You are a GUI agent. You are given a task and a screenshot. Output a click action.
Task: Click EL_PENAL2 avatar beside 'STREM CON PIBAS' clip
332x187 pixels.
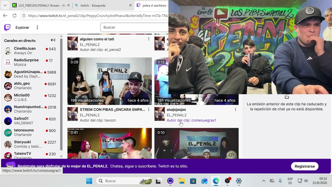pos(73,114)
